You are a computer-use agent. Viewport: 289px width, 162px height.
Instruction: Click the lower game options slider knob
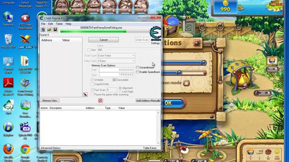pos(179,73)
